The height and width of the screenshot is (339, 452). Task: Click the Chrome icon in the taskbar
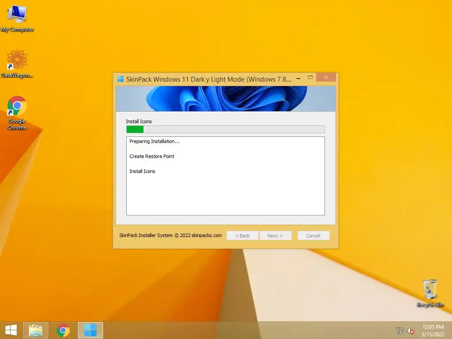coord(63,330)
